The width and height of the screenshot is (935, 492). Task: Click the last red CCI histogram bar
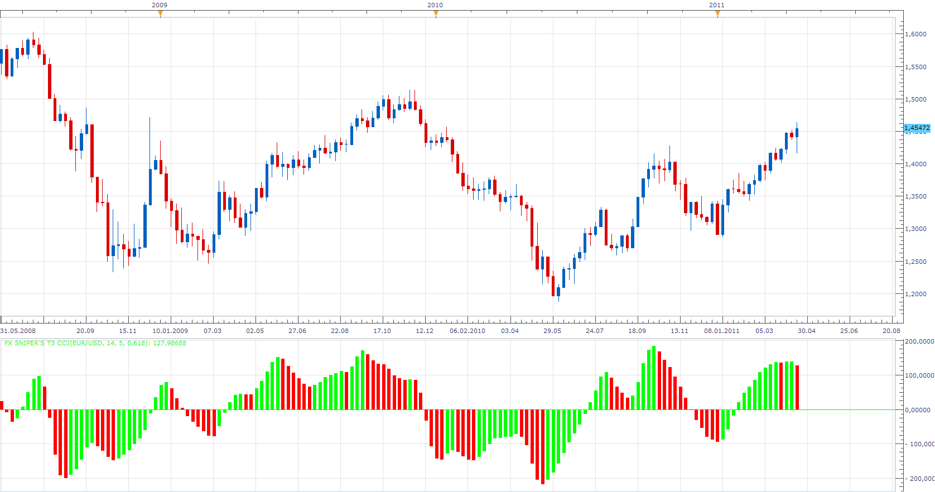coord(797,388)
